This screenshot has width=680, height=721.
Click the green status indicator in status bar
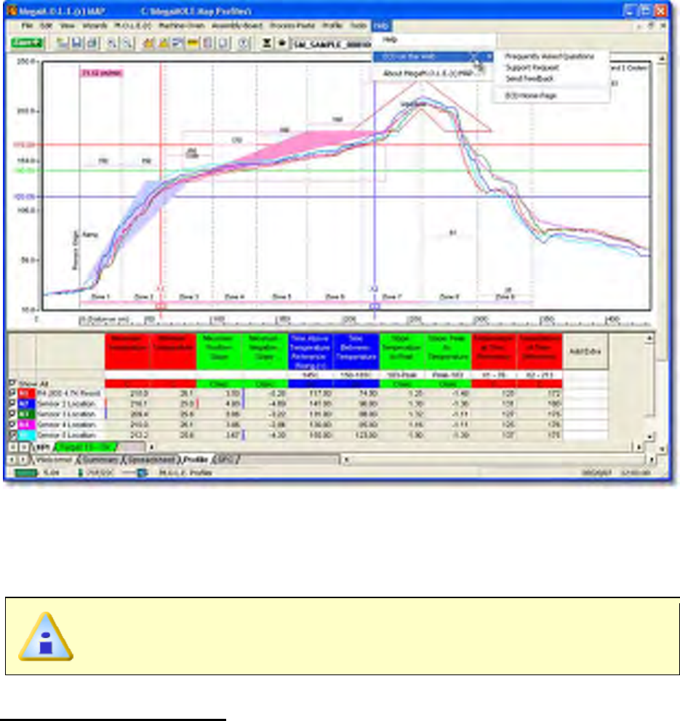[x=25, y=472]
